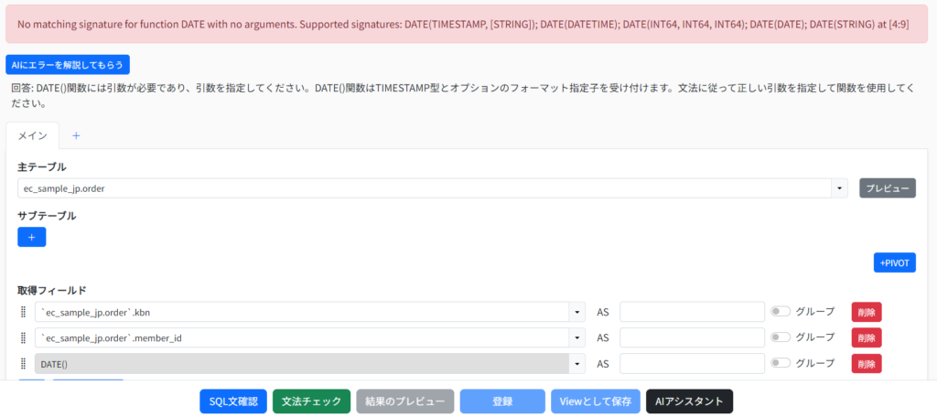
Task: Expand the kbn field dropdown arrow
Action: pos(577,312)
